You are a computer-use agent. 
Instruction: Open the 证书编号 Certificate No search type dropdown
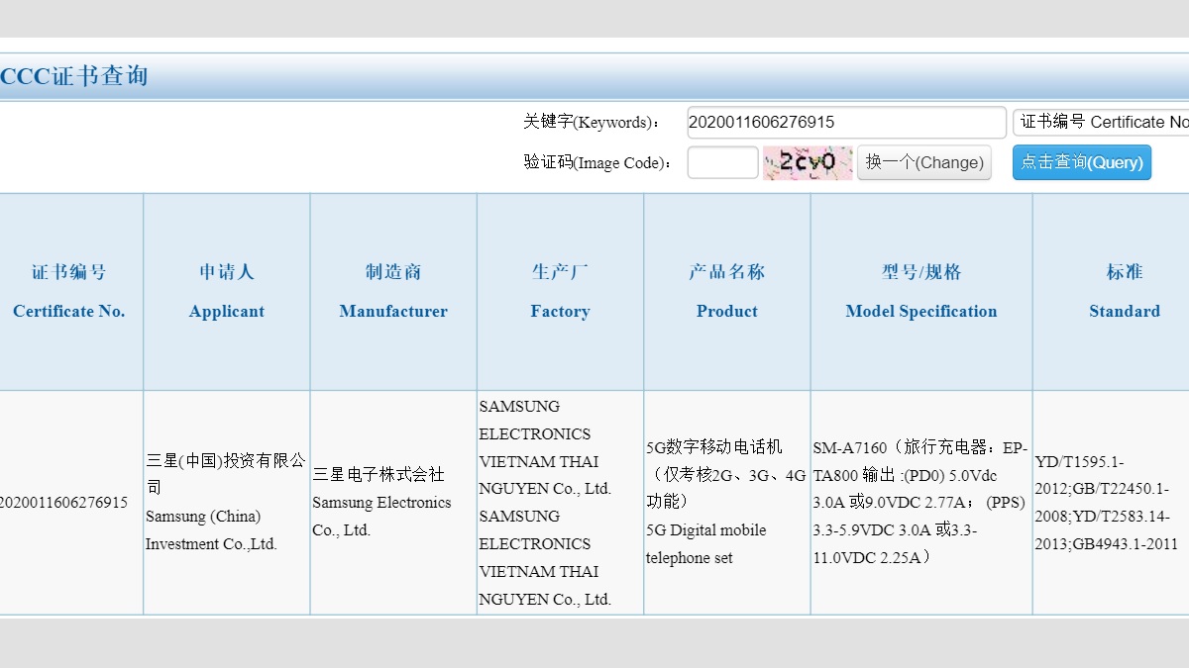point(1100,122)
